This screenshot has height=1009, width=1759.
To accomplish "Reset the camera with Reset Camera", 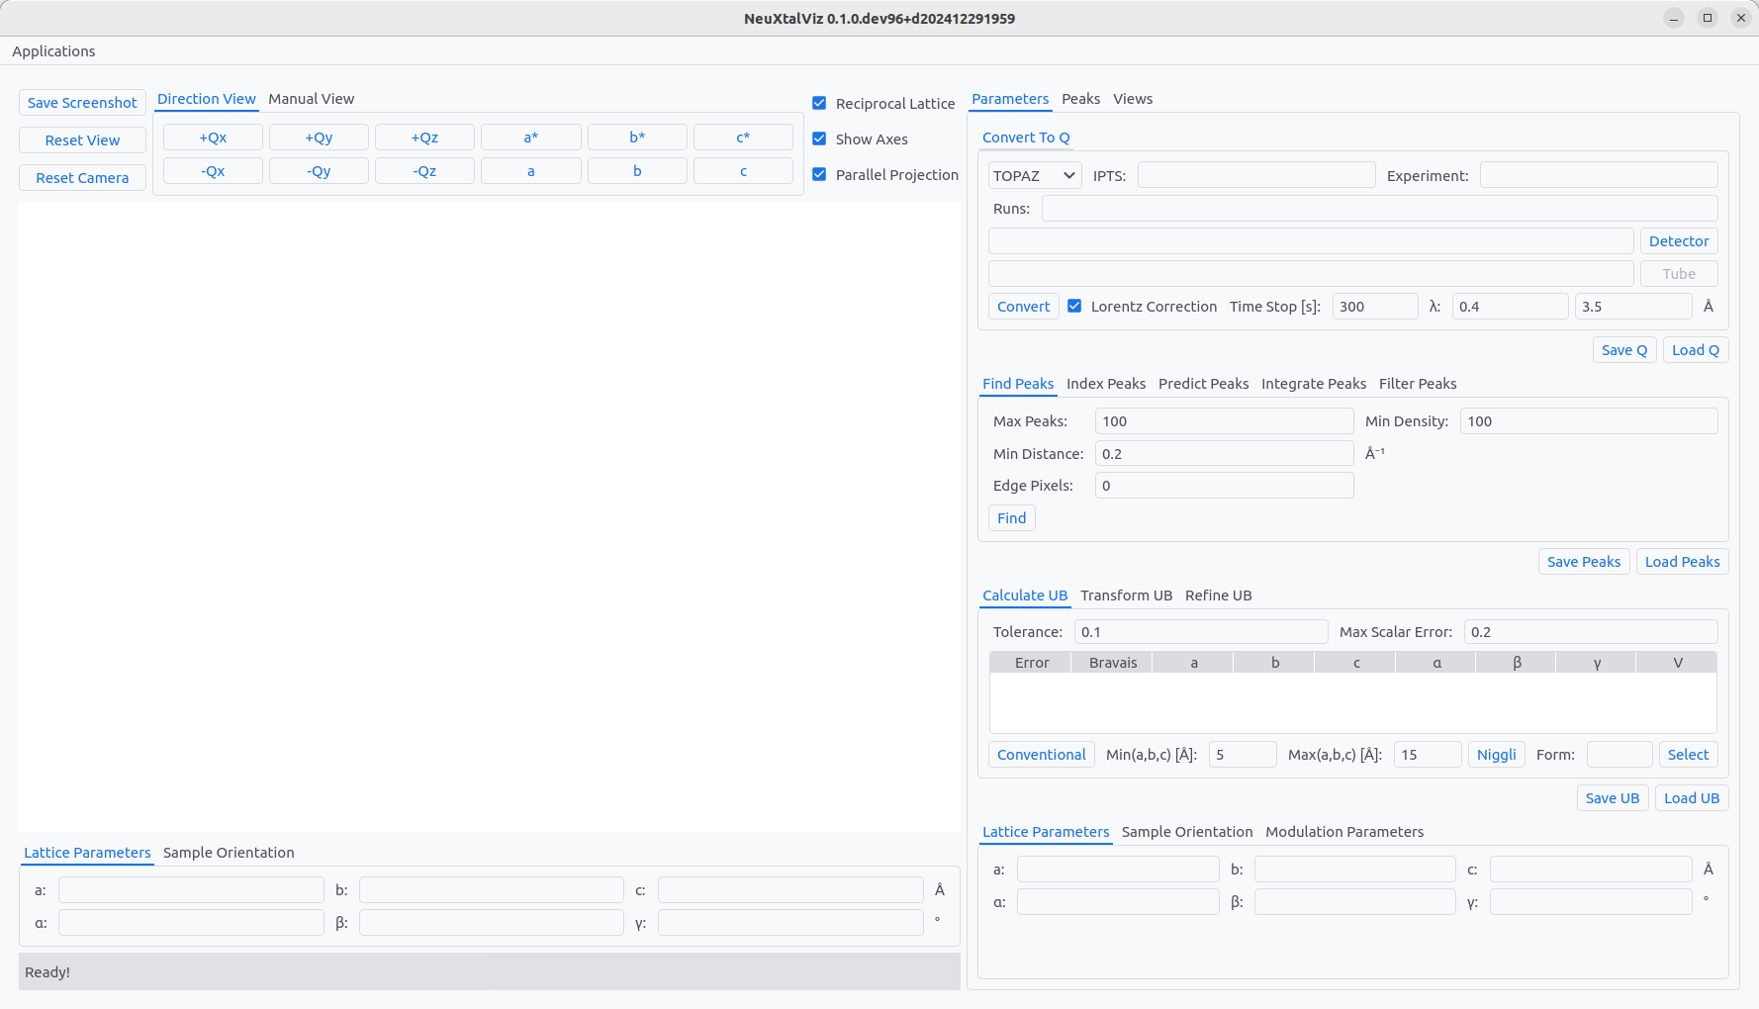I will pos(82,178).
